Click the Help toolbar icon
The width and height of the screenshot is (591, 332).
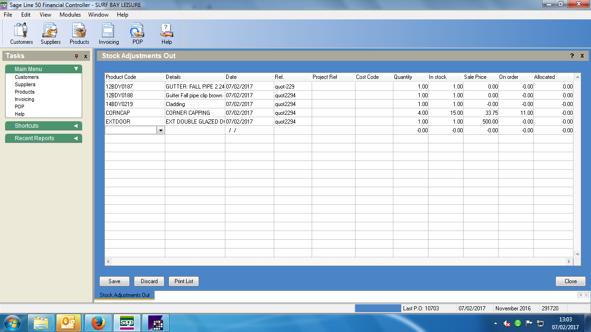pyautogui.click(x=167, y=33)
